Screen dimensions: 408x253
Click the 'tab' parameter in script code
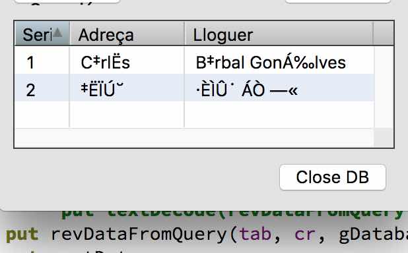pos(255,234)
